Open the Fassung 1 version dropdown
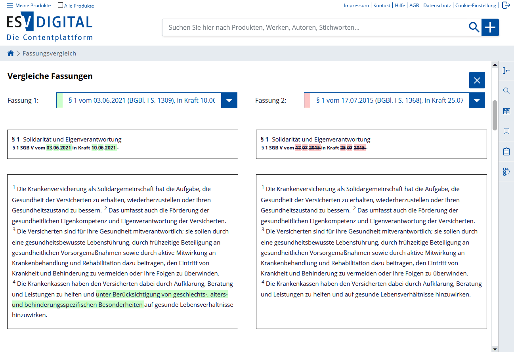 click(x=147, y=100)
